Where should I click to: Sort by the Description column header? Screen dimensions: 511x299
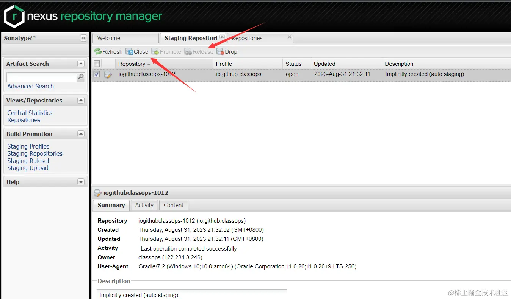[446, 64]
